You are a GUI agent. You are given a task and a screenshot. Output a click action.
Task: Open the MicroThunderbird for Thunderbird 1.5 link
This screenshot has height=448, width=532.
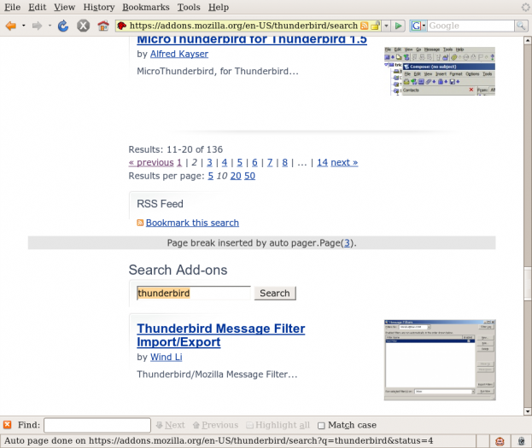pyautogui.click(x=252, y=40)
